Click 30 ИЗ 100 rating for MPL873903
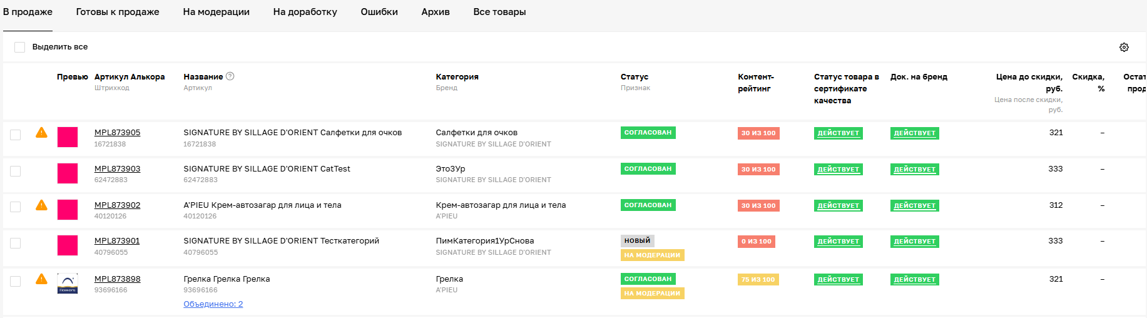This screenshot has height=318, width=1147. click(758, 169)
